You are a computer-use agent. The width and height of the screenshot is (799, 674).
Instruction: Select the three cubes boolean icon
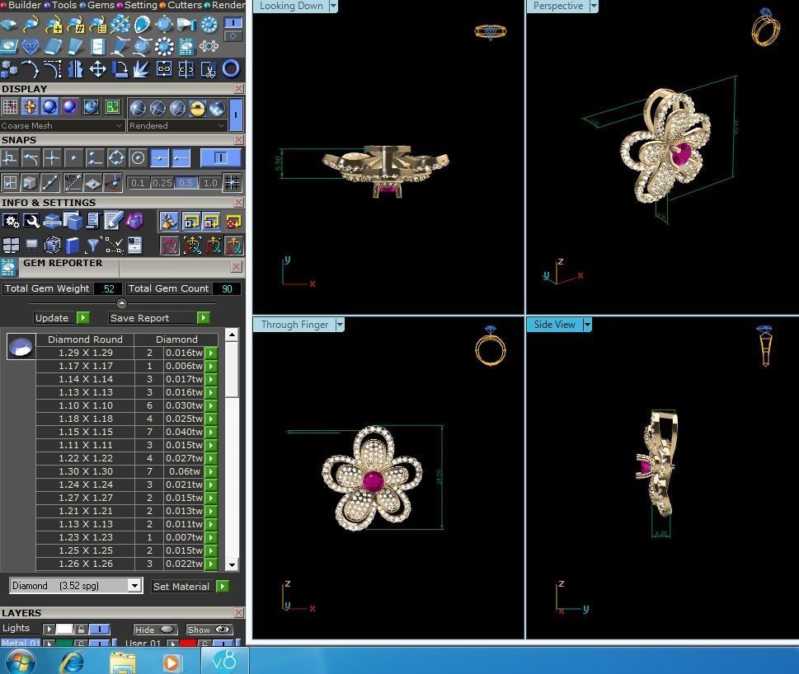click(9, 68)
